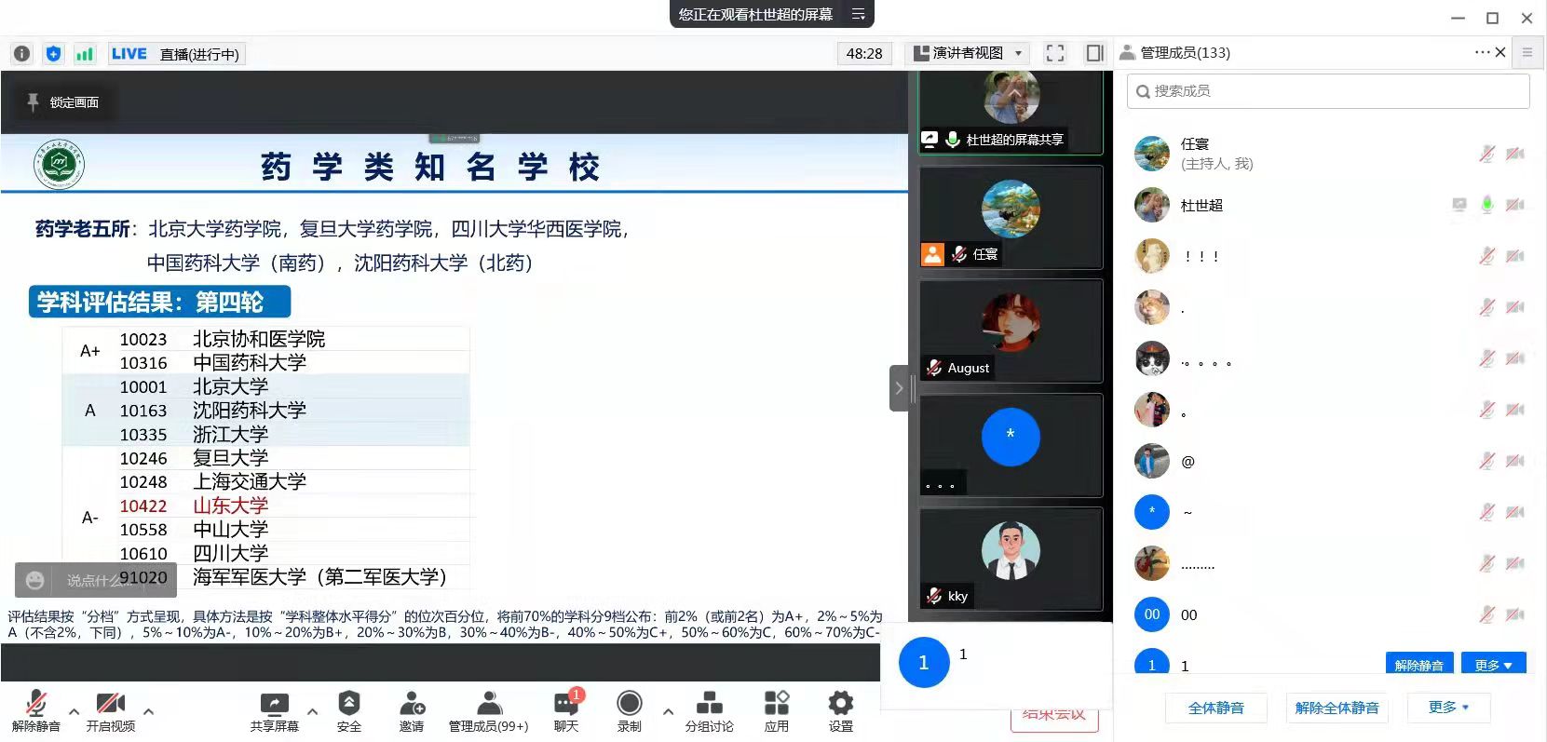Enter full screen mode
This screenshot has height=742, width=1547.
point(1055,53)
